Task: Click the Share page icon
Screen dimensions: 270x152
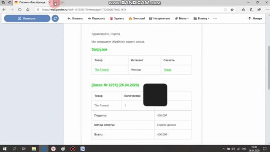Action: (x=259, y=10)
